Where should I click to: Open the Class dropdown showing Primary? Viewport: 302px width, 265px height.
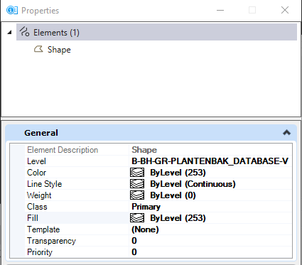coord(210,207)
